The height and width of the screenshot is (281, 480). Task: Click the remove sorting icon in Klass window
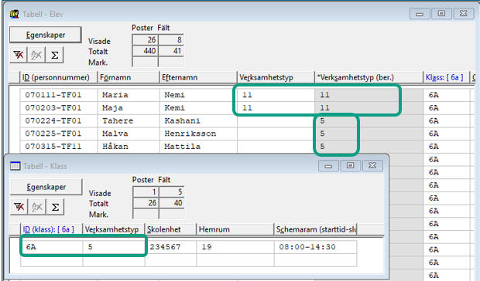pos(37,207)
